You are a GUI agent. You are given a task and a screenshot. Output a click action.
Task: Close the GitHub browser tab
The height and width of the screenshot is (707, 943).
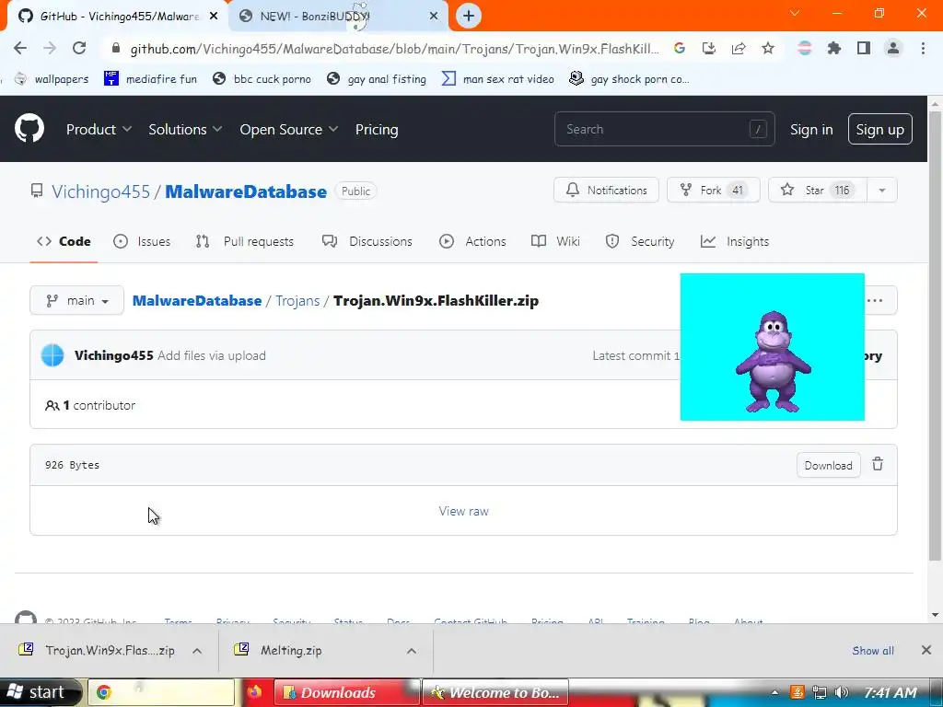pyautogui.click(x=214, y=17)
